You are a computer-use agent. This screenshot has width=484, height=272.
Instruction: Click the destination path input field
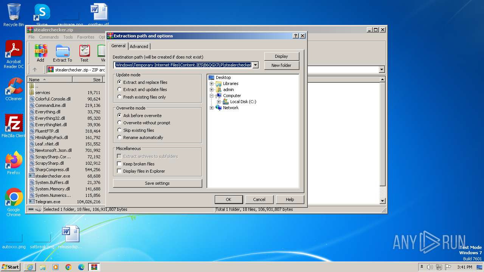click(183, 65)
